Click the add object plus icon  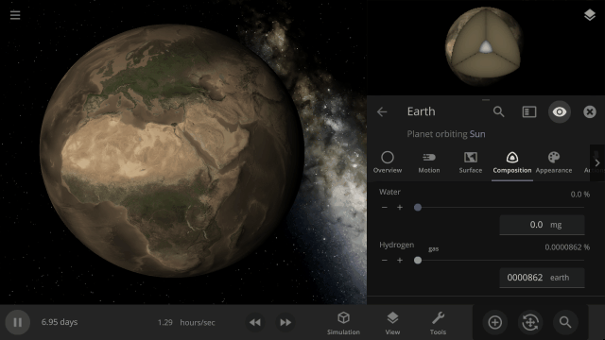click(x=495, y=322)
